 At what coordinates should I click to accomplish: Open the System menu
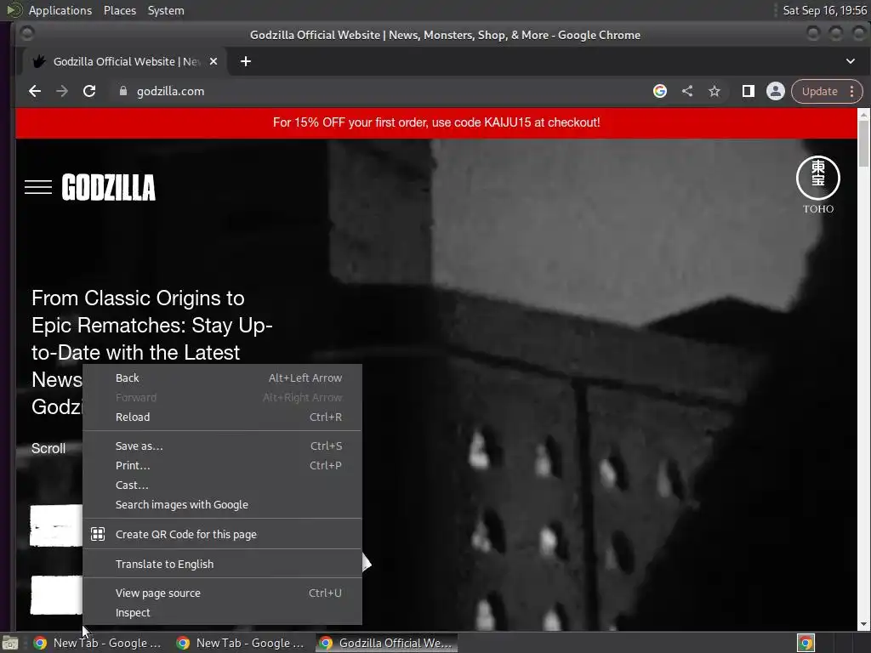pos(166,10)
